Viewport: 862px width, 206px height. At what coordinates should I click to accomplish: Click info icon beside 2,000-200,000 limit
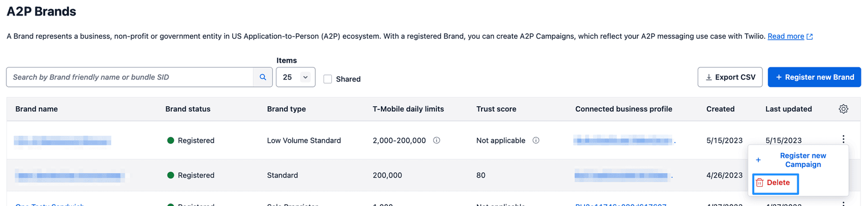pyautogui.click(x=437, y=141)
